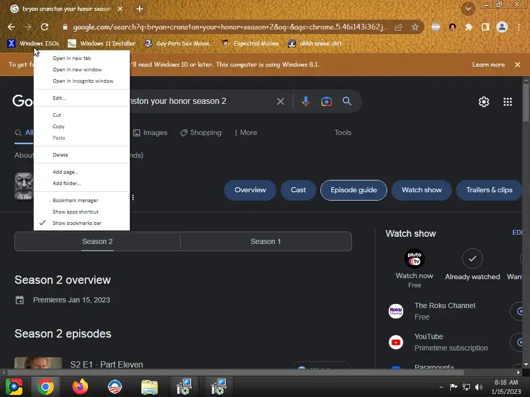Search by image with camera icon
This screenshot has width=530, height=397.
(x=326, y=101)
